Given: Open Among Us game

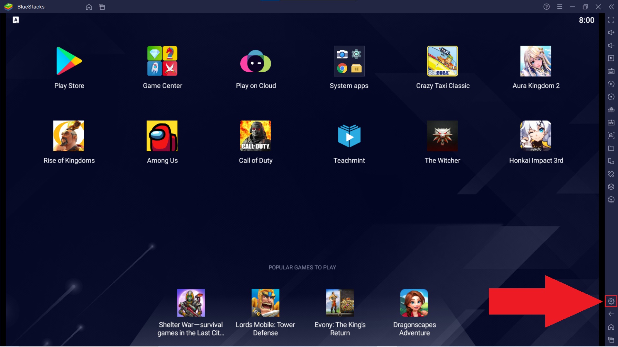Looking at the screenshot, I should [x=162, y=136].
